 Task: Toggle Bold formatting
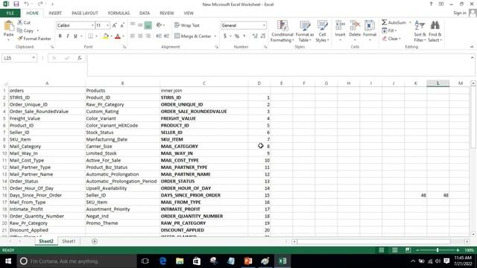point(60,36)
